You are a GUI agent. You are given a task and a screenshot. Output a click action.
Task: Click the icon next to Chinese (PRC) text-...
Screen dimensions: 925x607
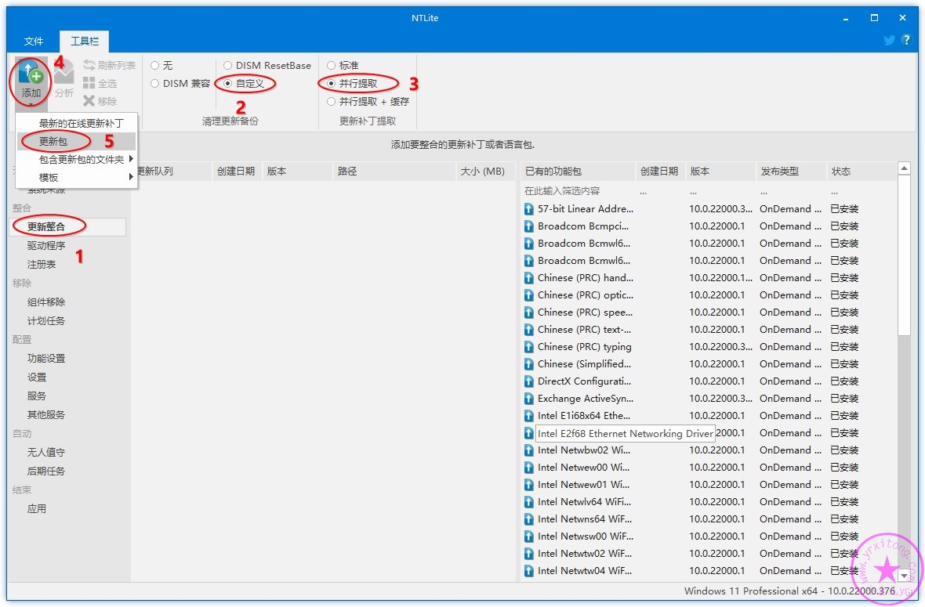point(529,330)
